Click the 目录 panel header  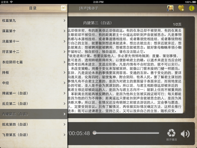[33, 8]
